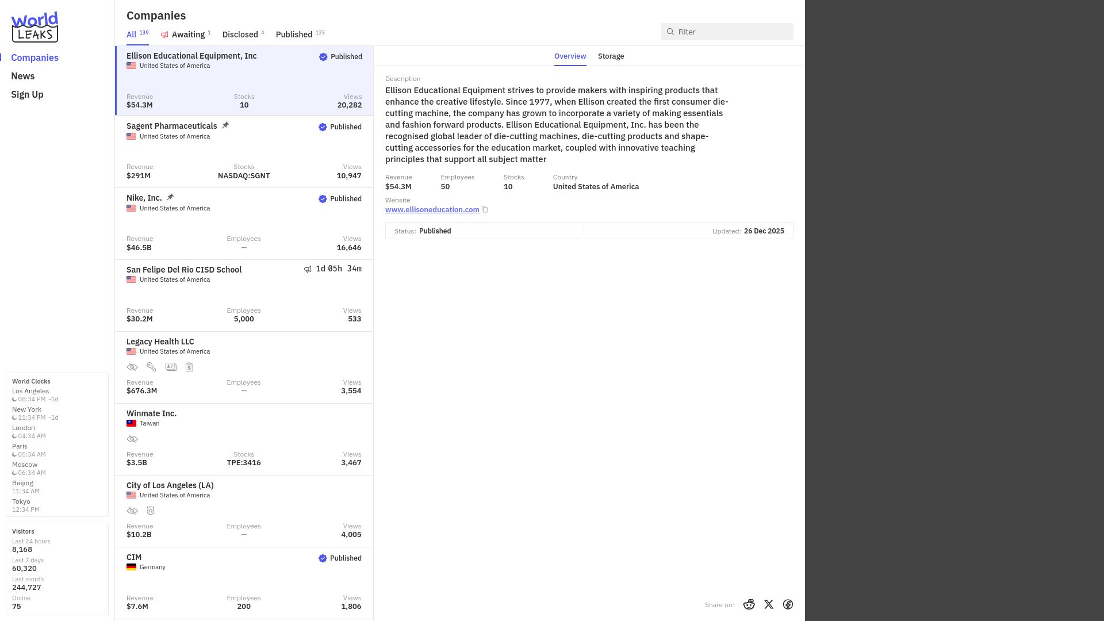Click Country value United States of America in overview
Screen dimensions: 1104x621
[596, 187]
